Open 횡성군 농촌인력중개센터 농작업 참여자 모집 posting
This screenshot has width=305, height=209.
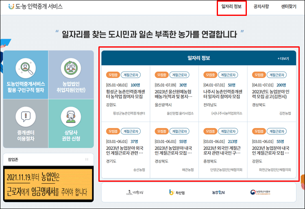click(126, 94)
